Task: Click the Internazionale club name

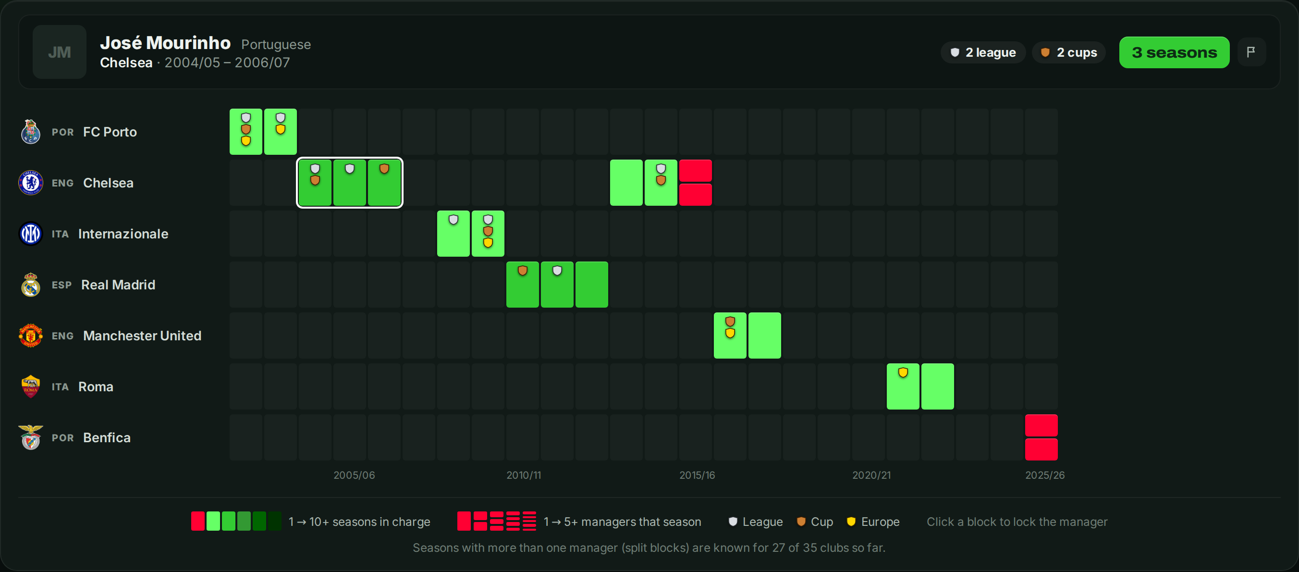Action: [x=123, y=234]
